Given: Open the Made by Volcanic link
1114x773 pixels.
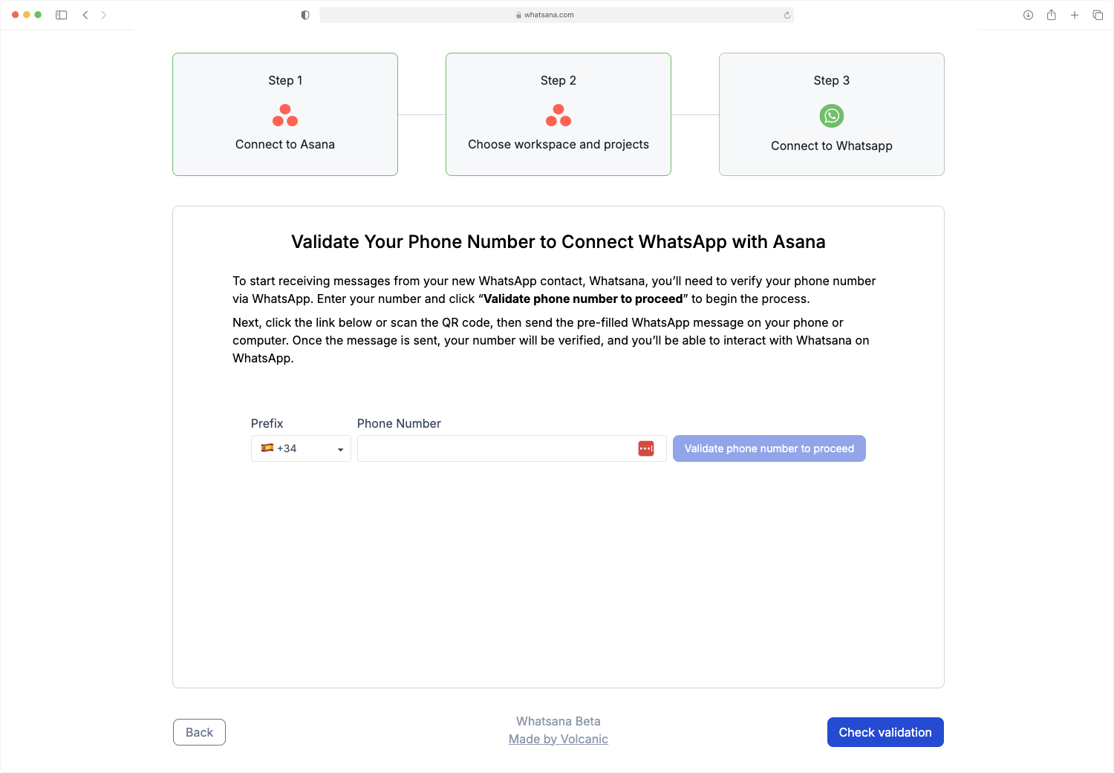Looking at the screenshot, I should pos(558,739).
